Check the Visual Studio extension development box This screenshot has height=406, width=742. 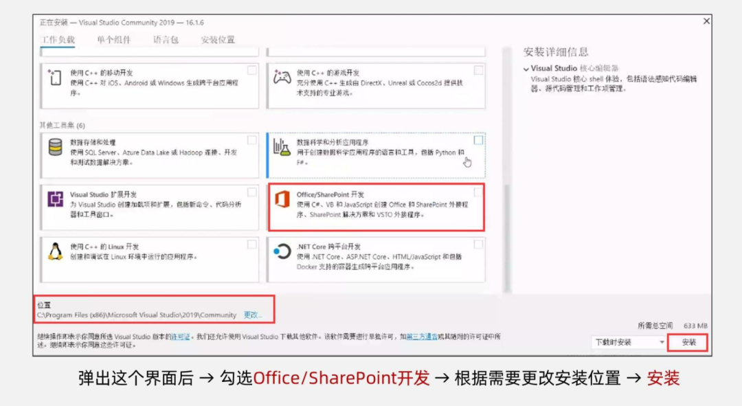pos(251,192)
